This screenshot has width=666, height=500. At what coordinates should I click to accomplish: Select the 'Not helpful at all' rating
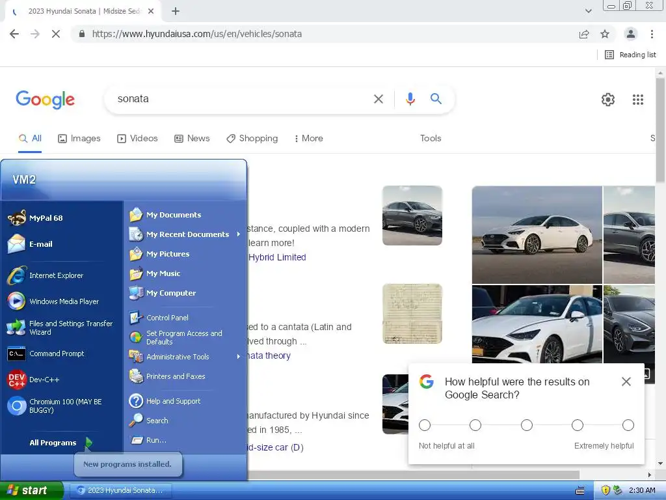coord(424,425)
